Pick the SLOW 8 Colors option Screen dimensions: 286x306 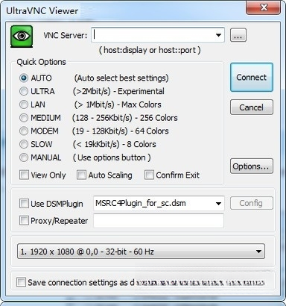24,144
